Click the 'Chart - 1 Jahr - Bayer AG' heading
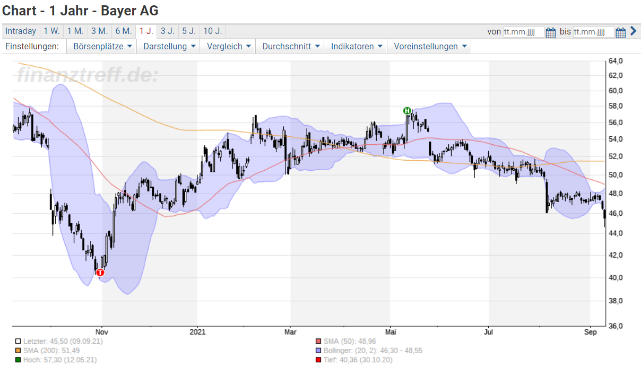Image resolution: width=641 pixels, height=376 pixels. pyautogui.click(x=80, y=11)
